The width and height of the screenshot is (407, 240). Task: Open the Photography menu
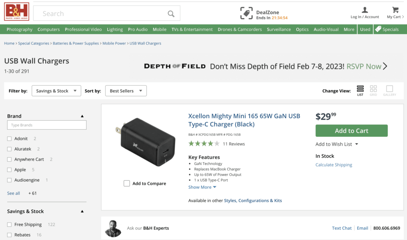[x=19, y=29]
